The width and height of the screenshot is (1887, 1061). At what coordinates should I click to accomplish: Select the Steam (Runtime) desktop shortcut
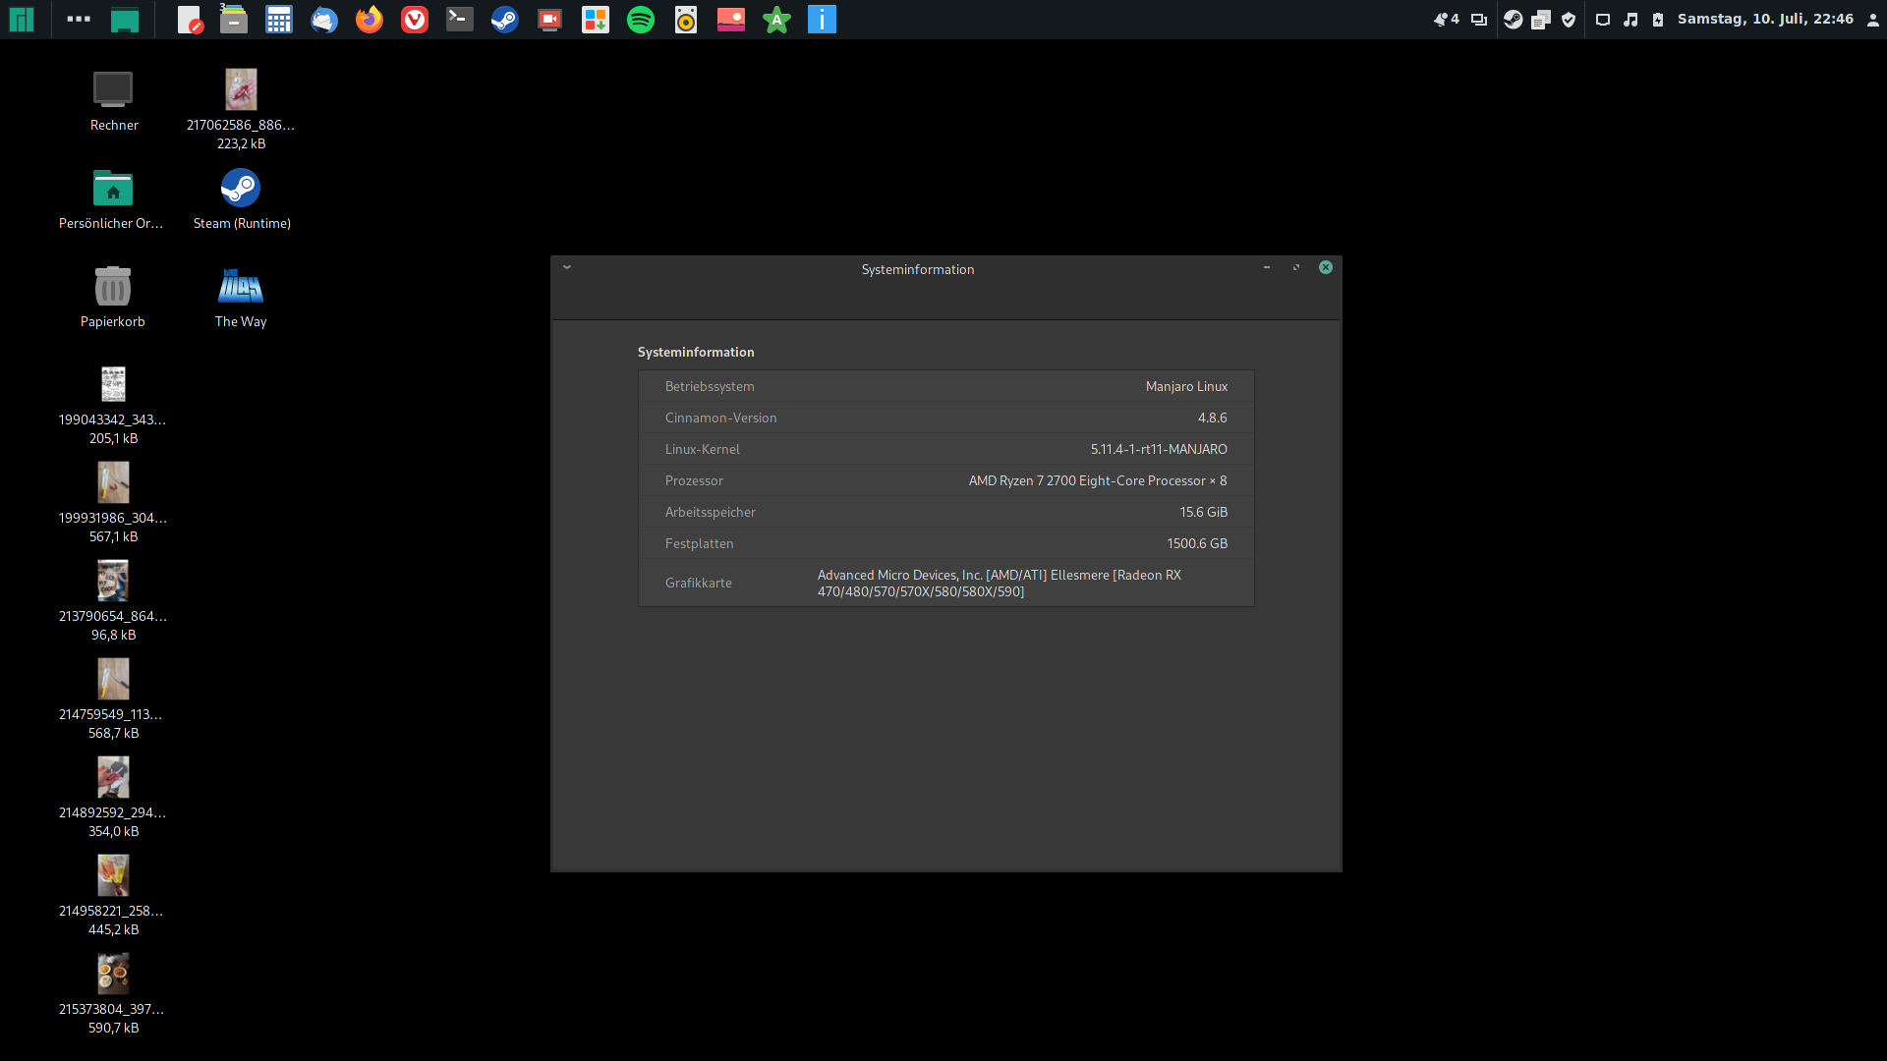(241, 189)
